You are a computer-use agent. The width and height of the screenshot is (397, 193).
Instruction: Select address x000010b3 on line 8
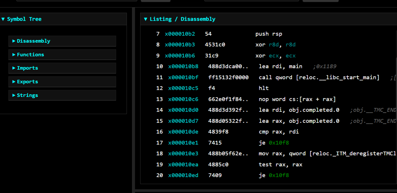click(x=180, y=45)
